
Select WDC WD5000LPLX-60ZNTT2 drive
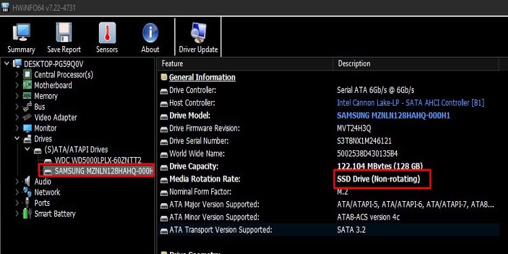[98, 161]
